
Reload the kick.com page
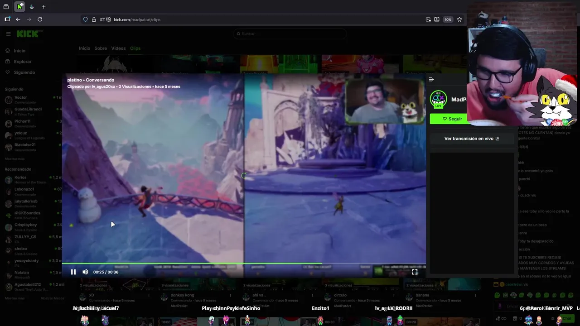[x=40, y=19]
